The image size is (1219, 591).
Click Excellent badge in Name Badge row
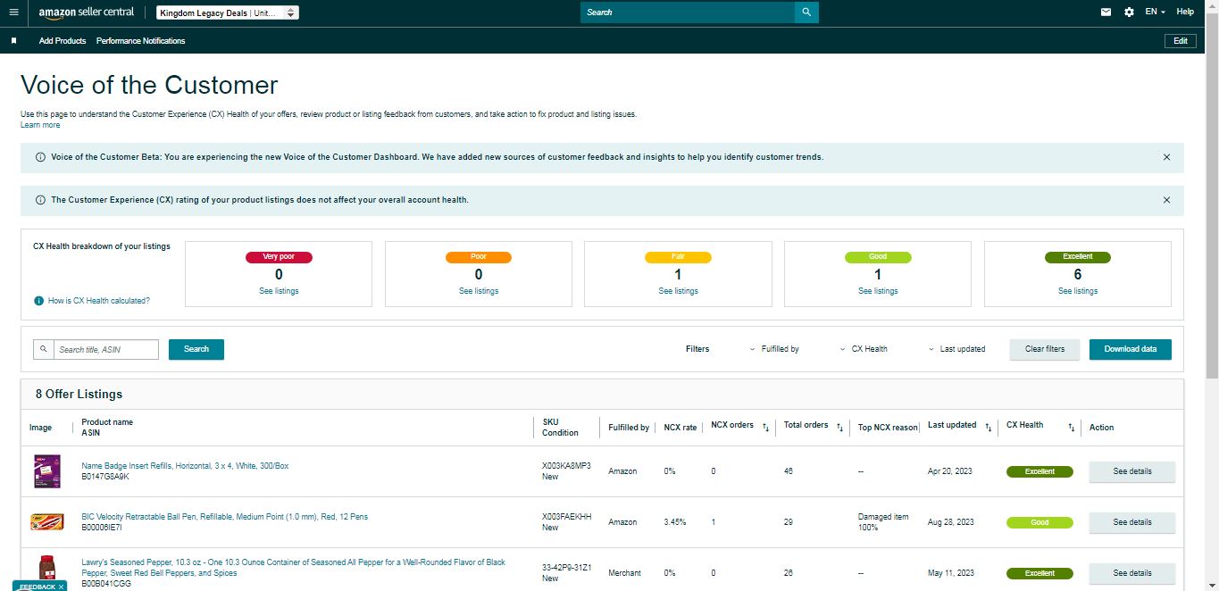pyautogui.click(x=1039, y=471)
